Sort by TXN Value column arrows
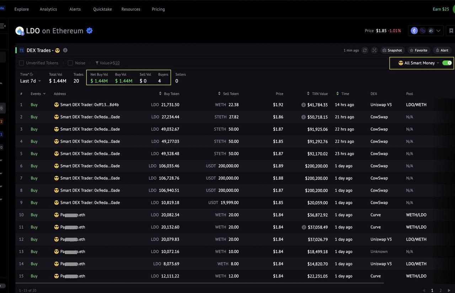Screen dimensions: 455x293 308,94
